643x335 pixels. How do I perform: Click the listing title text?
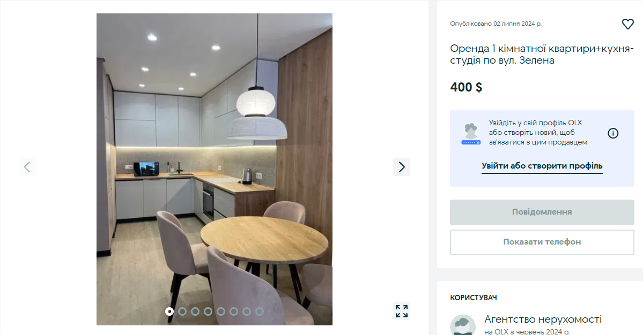click(x=541, y=55)
